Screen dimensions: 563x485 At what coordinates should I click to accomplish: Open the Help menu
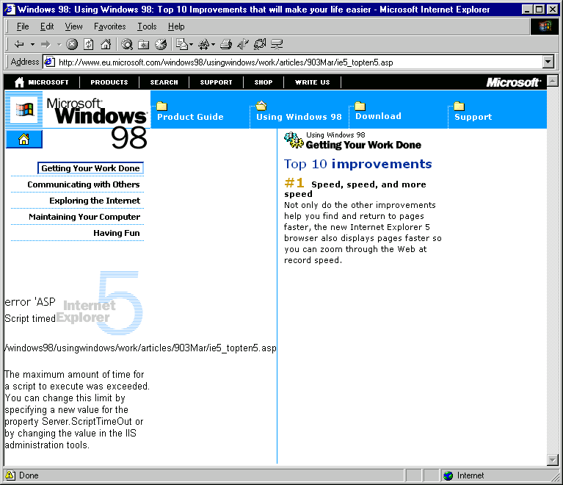point(176,26)
